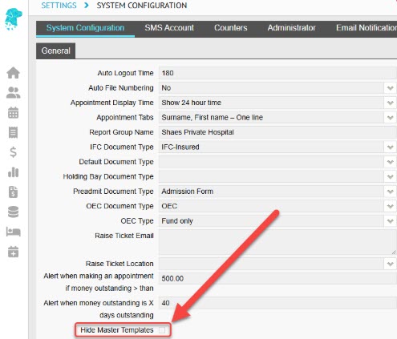Switch to the SMS Account tab
The width and height of the screenshot is (397, 339).
point(169,28)
